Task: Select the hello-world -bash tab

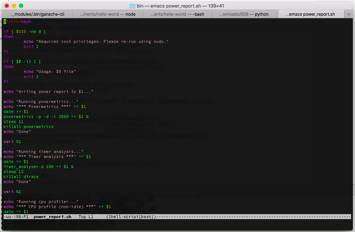Action: (x=177, y=14)
